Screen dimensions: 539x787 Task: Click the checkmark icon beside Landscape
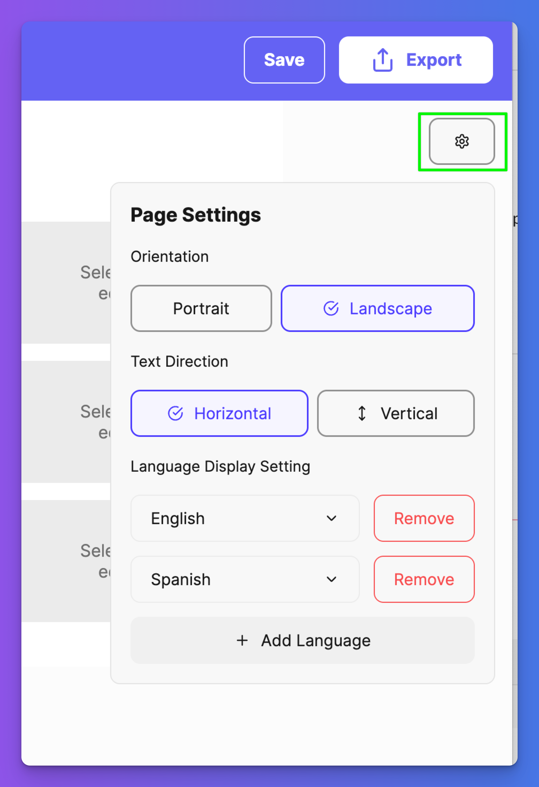(331, 308)
